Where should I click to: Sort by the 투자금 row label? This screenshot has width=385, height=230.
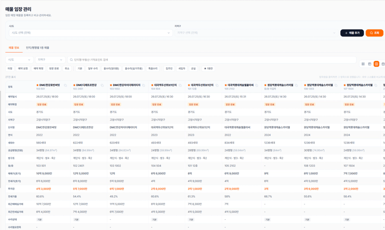click(11, 189)
